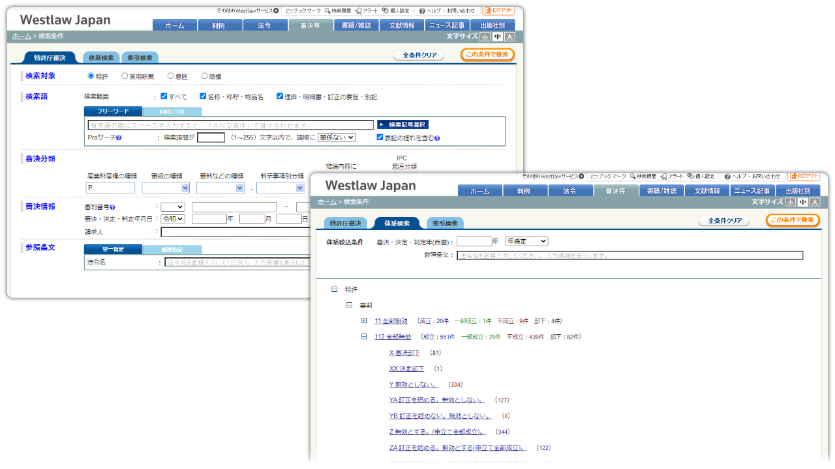
Task: Select the 実用新案 radio button
Action: point(123,76)
